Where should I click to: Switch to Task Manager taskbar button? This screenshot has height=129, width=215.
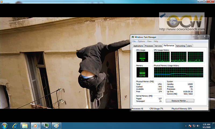pos(46,126)
